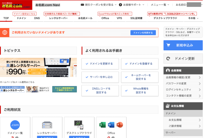This screenshot has width=204, height=138.
Task: Click the next arrow on the topics banner
Action: (x=74, y=68)
